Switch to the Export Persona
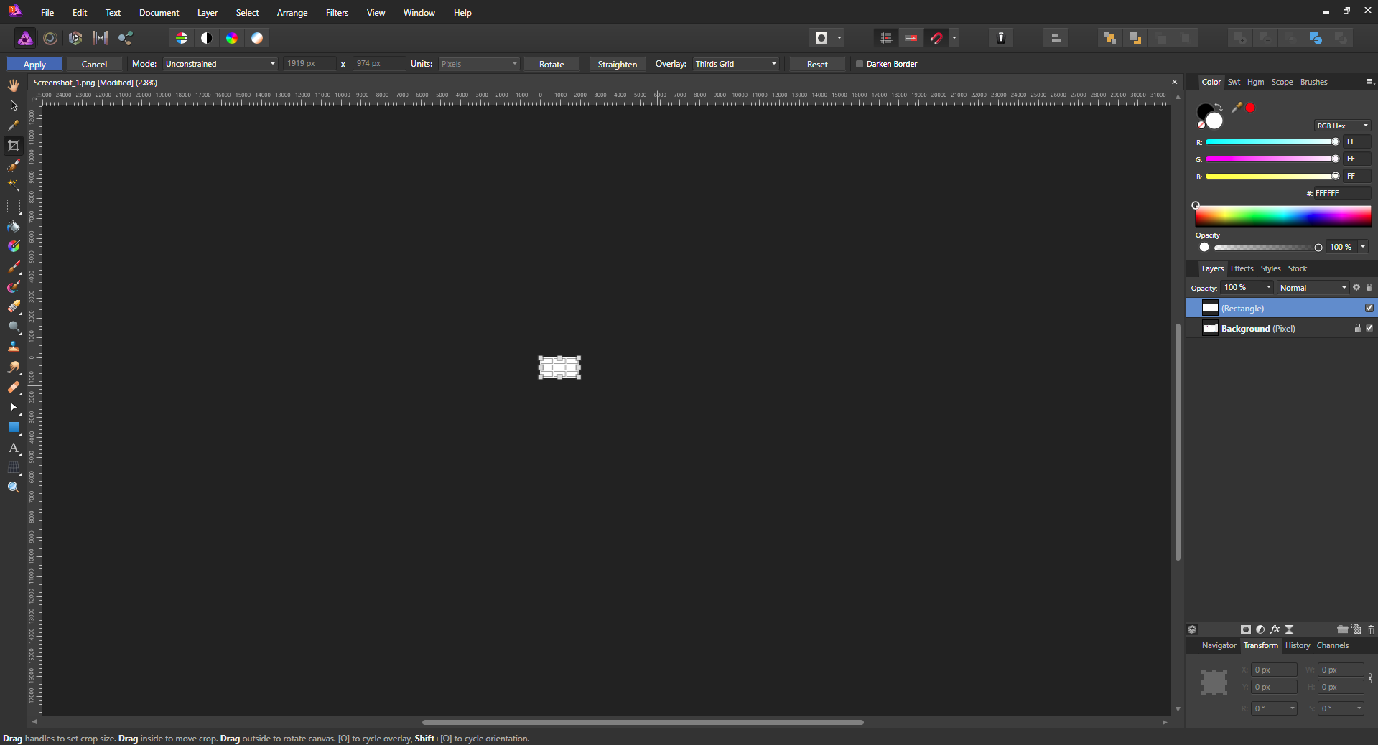1378x745 pixels. [x=126, y=38]
